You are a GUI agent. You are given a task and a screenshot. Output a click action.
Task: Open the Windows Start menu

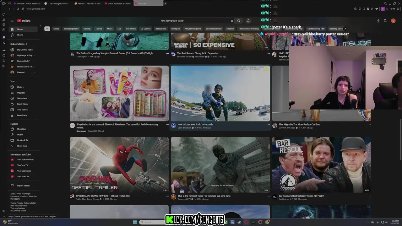(x=135, y=222)
